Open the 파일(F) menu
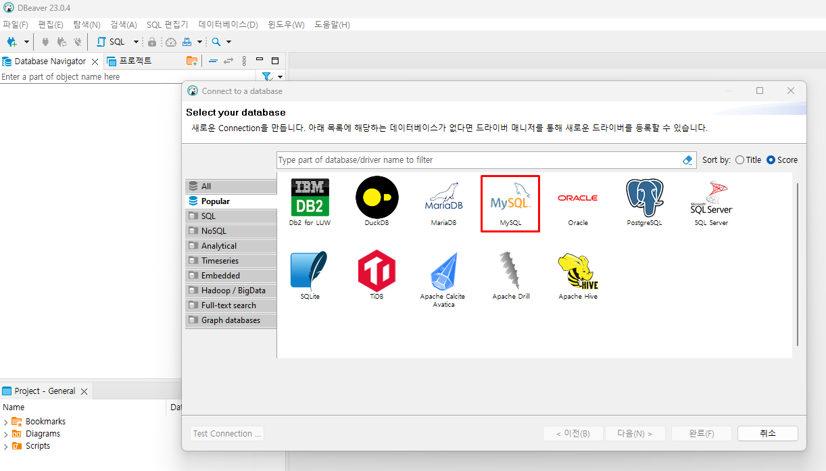 (x=16, y=25)
